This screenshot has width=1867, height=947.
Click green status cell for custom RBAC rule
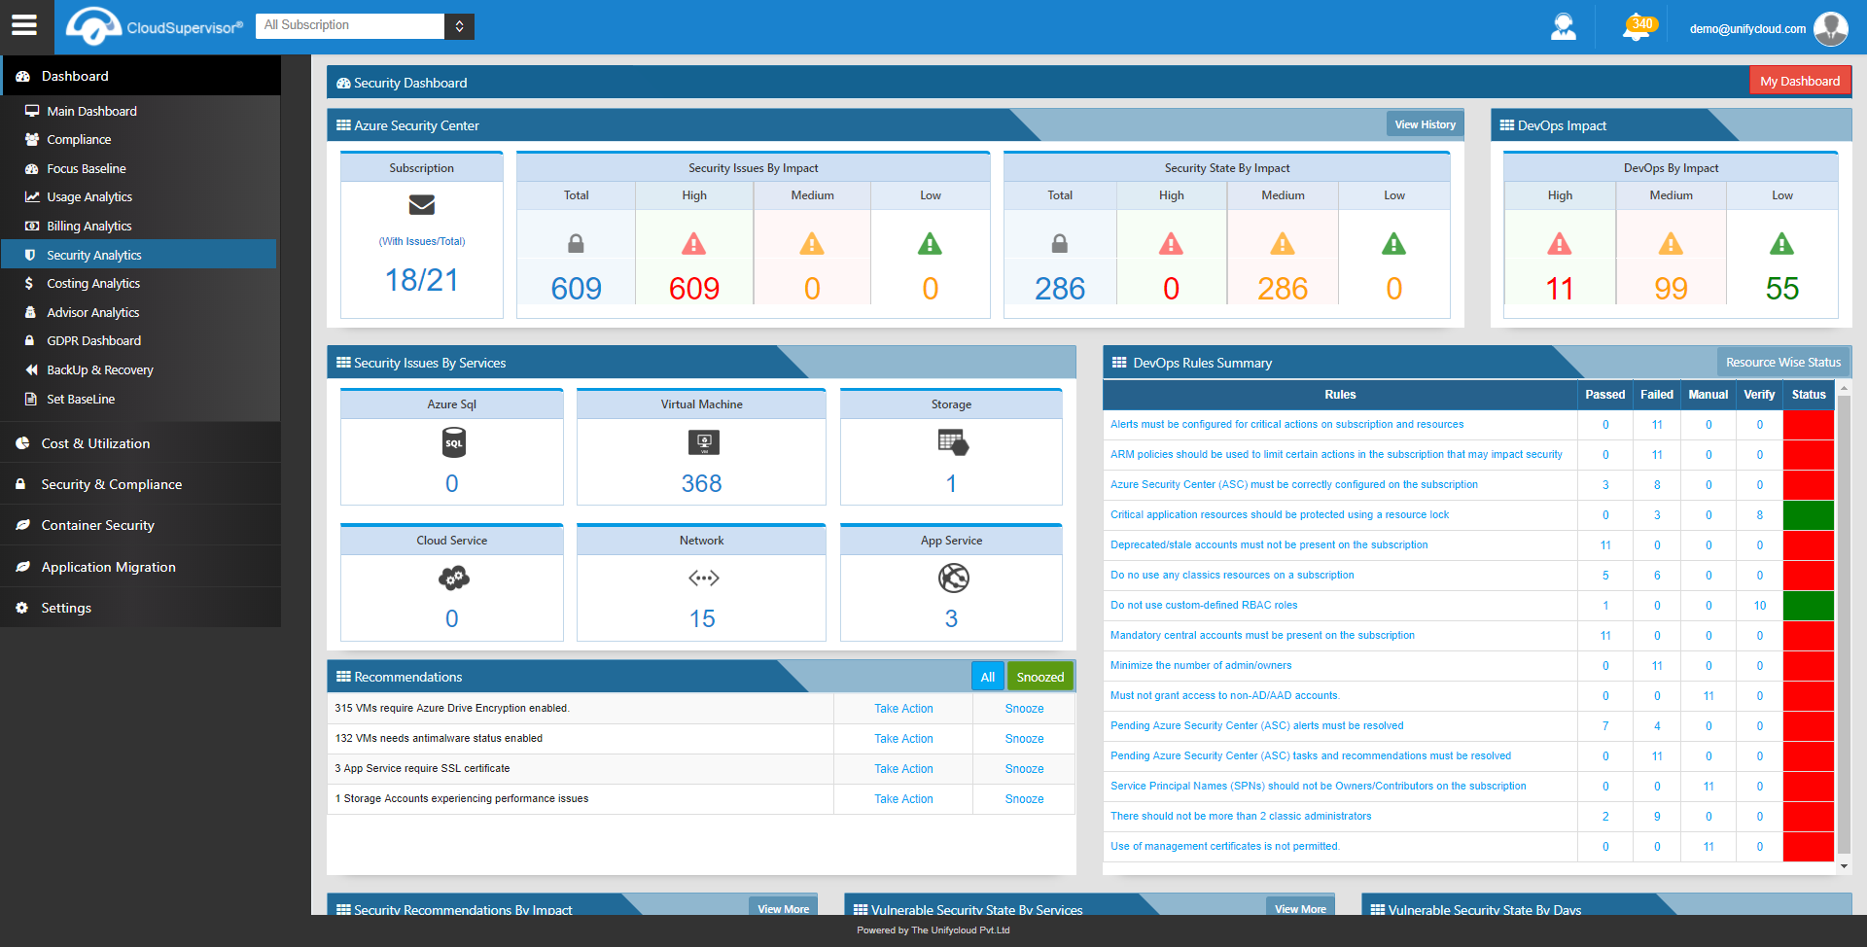[x=1808, y=606]
